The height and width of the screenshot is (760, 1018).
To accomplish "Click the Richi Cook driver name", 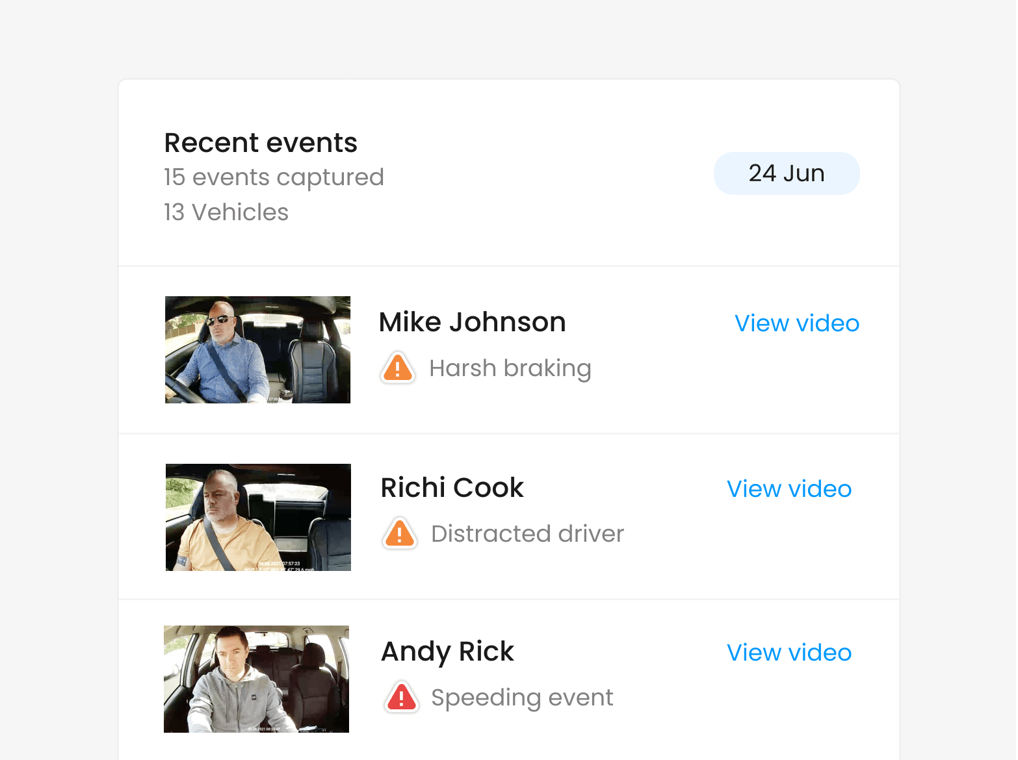I will click(452, 488).
